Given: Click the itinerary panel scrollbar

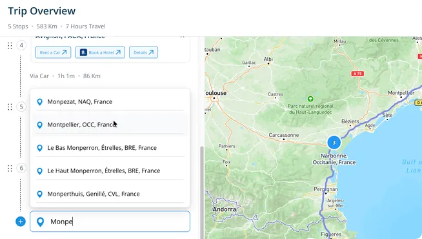Looking at the screenshot, I should point(201,192).
